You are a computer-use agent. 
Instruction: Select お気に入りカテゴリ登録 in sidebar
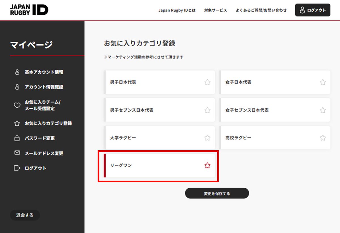coord(48,123)
